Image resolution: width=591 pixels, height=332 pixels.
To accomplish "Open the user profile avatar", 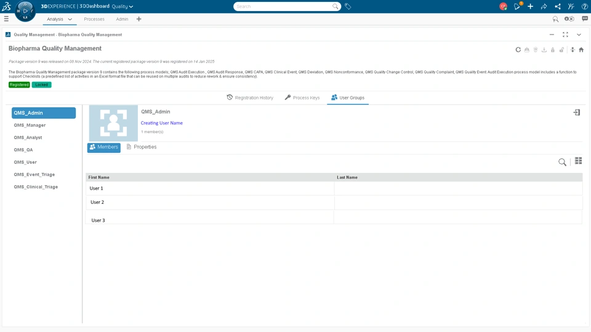I will (503, 6).
